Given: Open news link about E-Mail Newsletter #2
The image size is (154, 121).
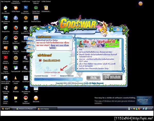Looking at the screenshot, I should coord(97,65).
